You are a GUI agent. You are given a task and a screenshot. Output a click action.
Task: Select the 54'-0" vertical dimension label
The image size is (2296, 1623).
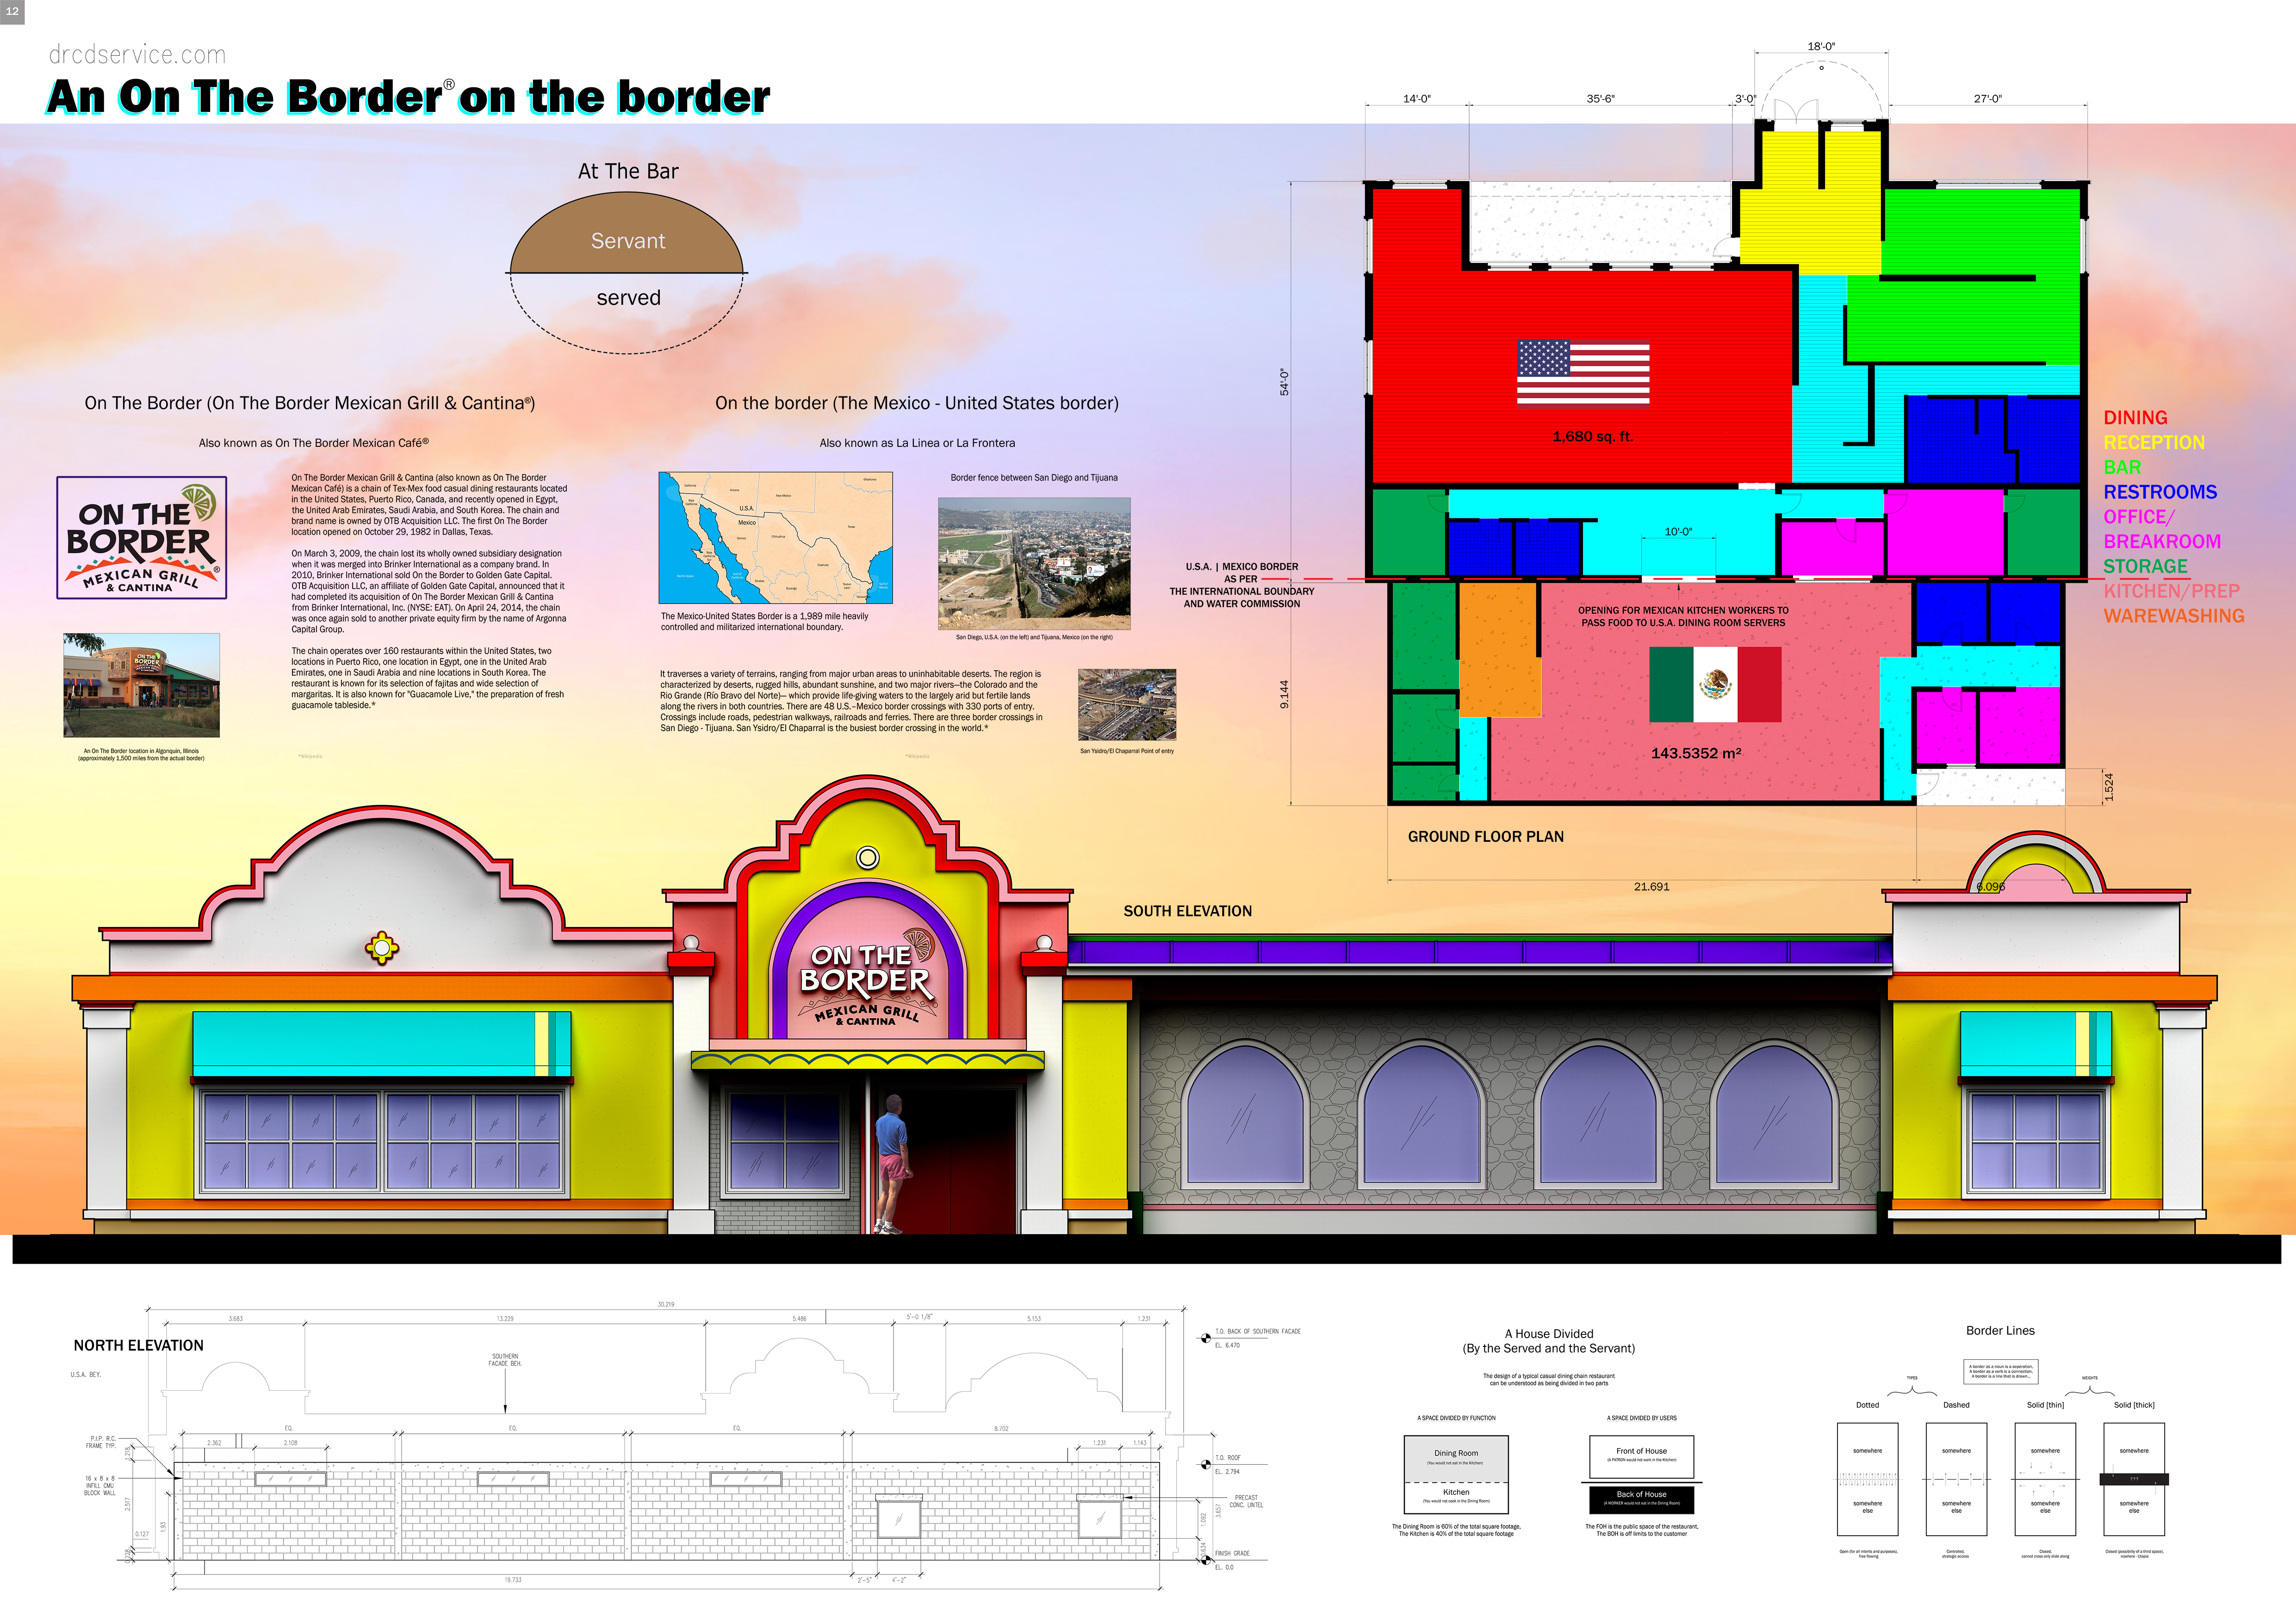pyautogui.click(x=1285, y=382)
